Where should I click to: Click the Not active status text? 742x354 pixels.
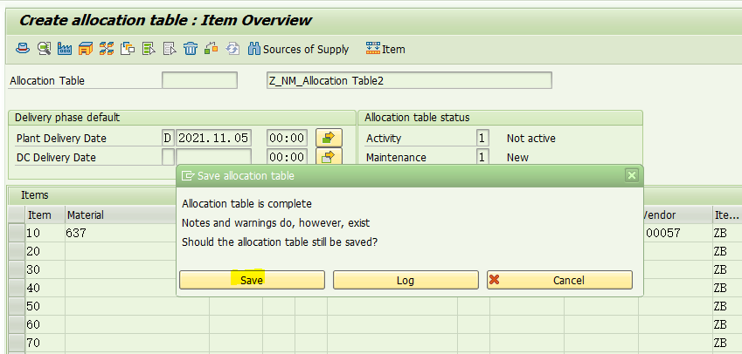[x=531, y=139]
